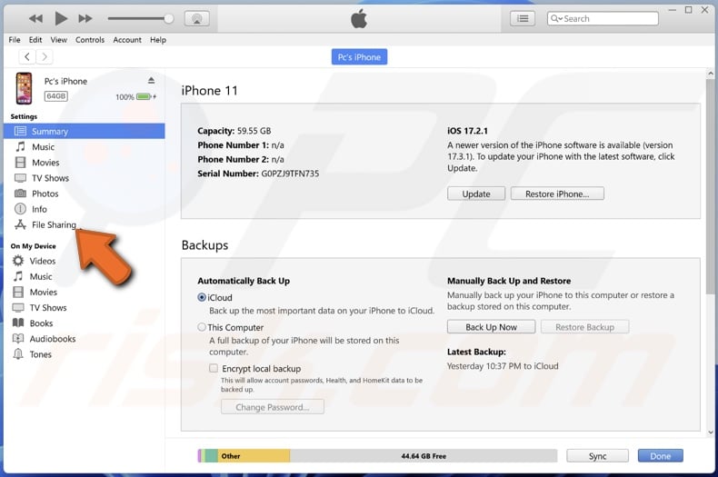Click the Change Password... button

(273, 407)
